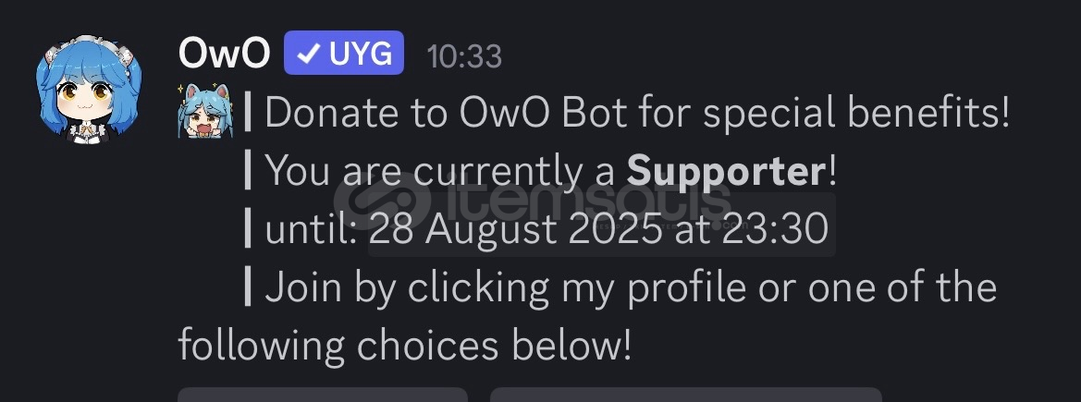
Task: Click the 'until:' label text
Action: coord(311,229)
